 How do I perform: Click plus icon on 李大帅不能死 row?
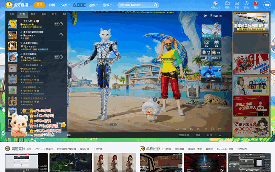pos(61,35)
